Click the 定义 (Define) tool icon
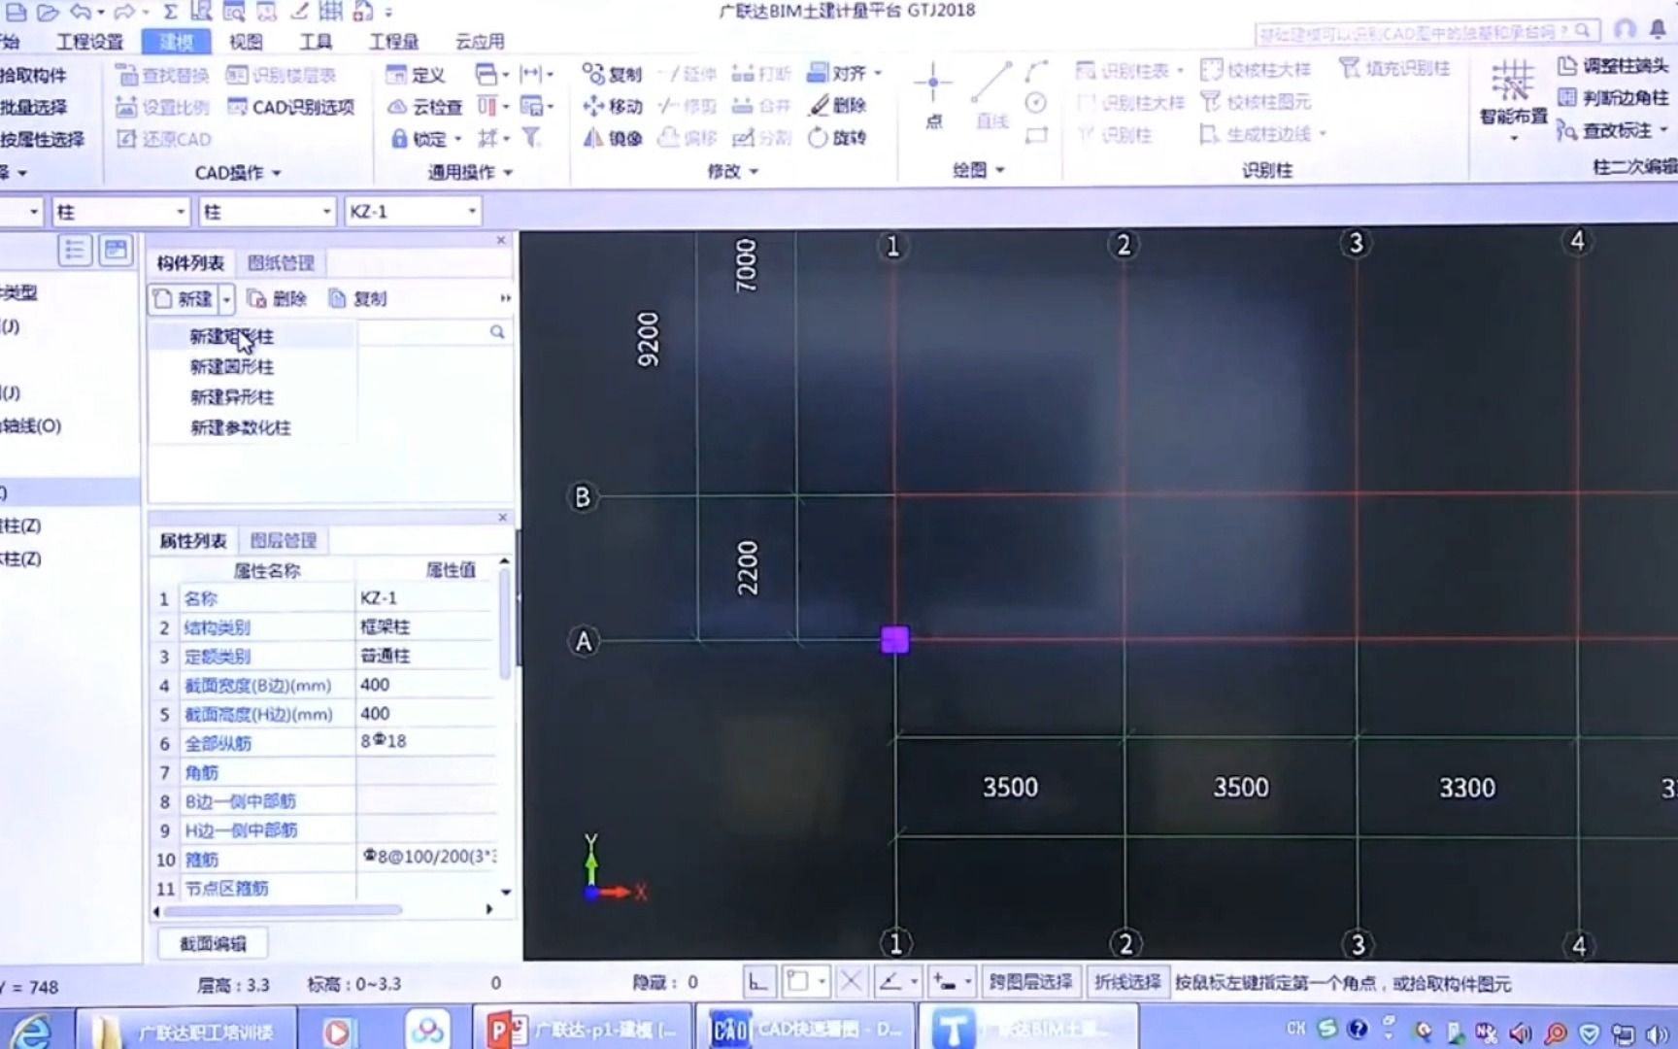 [x=415, y=75]
